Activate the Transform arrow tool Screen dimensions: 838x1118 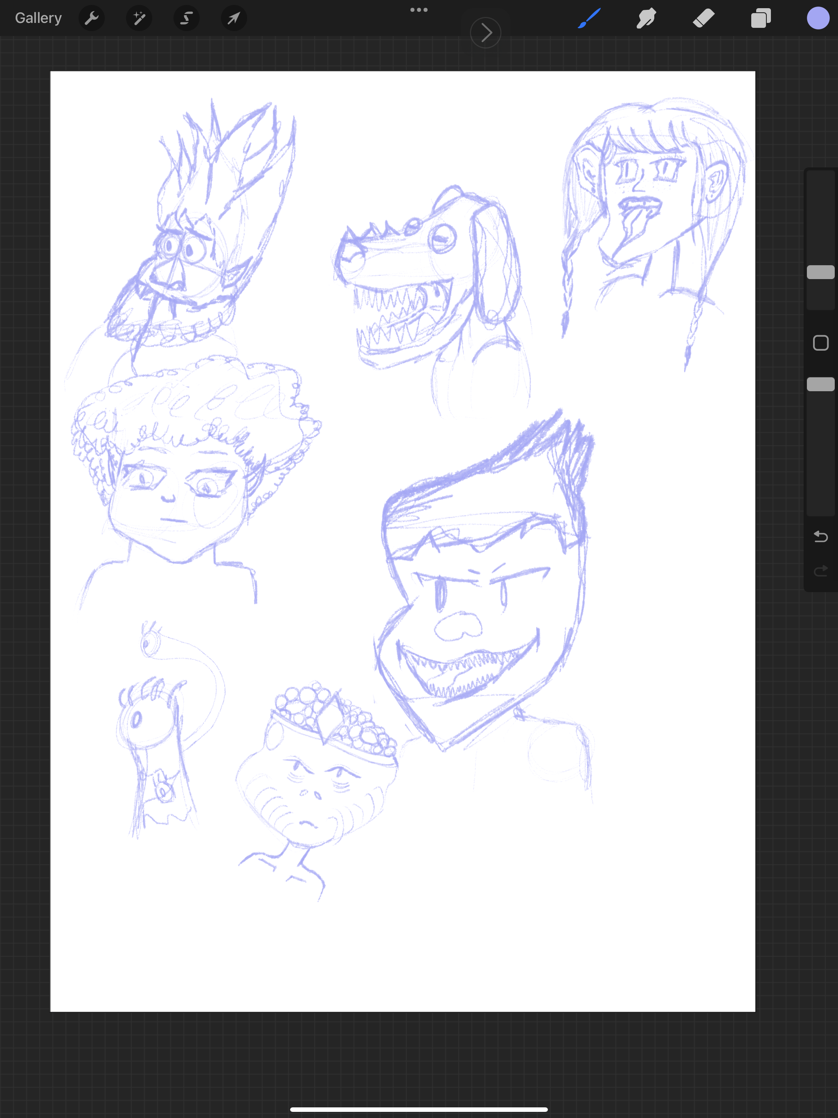(234, 19)
